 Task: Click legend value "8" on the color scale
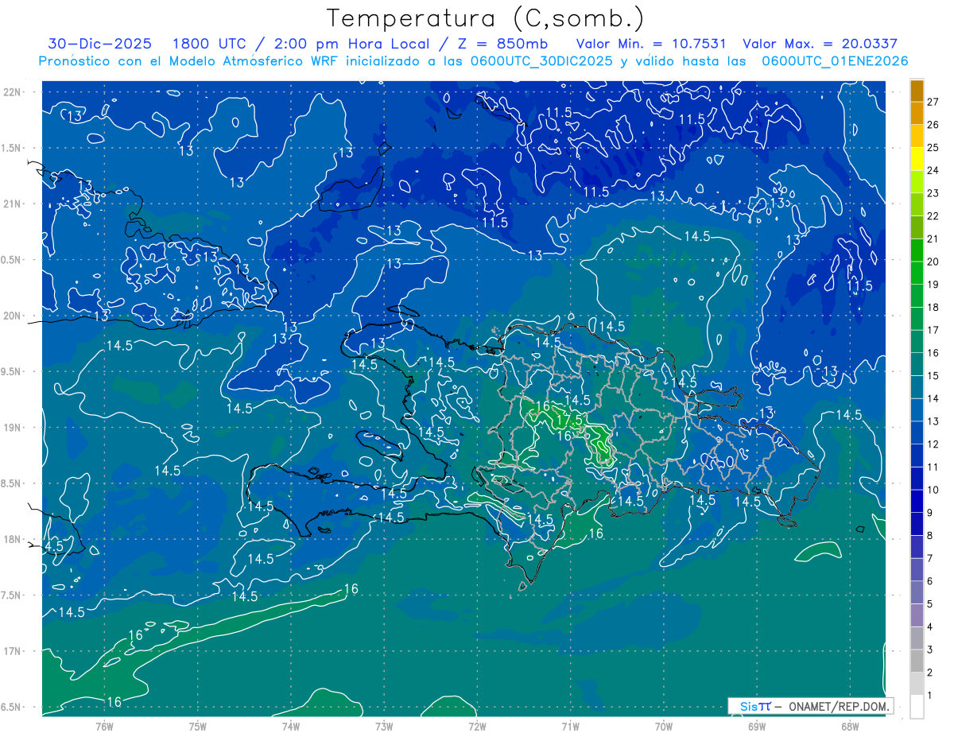point(929,536)
